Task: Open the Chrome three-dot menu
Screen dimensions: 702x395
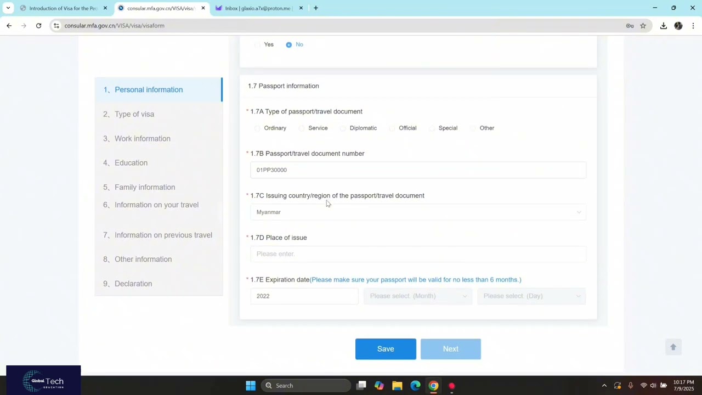Action: click(693, 26)
